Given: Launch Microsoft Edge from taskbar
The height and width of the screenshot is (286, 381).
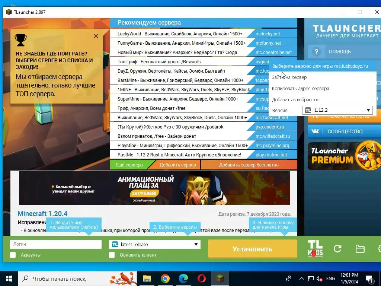Looking at the screenshot, I should pyautogui.click(x=183, y=279).
